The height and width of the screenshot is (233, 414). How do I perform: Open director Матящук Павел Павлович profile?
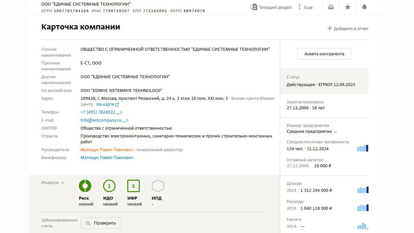coord(107,150)
